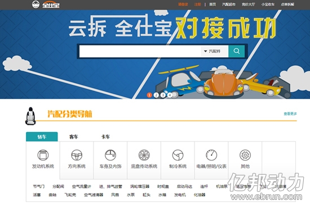Open 汽配超市 in top navigation

228,4
